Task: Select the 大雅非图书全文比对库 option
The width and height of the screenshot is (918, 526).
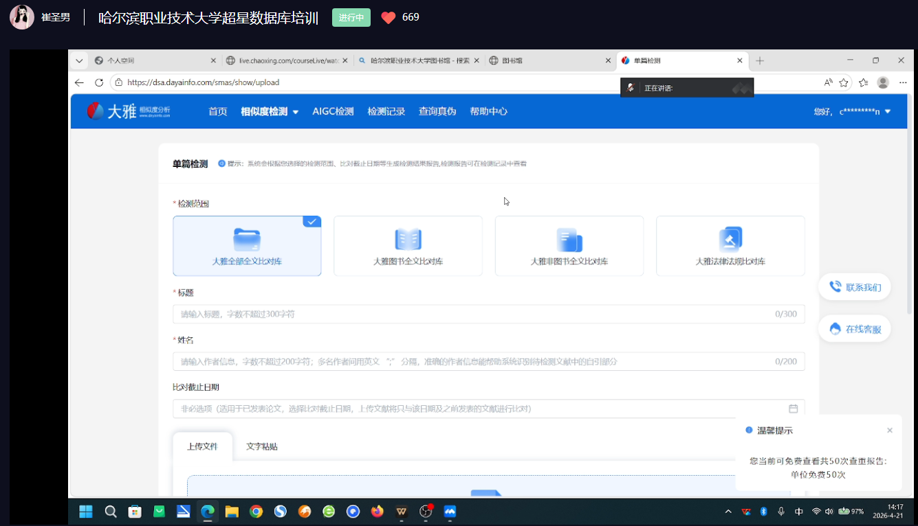Action: [x=569, y=246]
